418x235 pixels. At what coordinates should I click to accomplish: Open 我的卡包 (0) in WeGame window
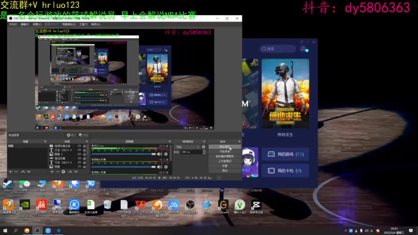285,171
